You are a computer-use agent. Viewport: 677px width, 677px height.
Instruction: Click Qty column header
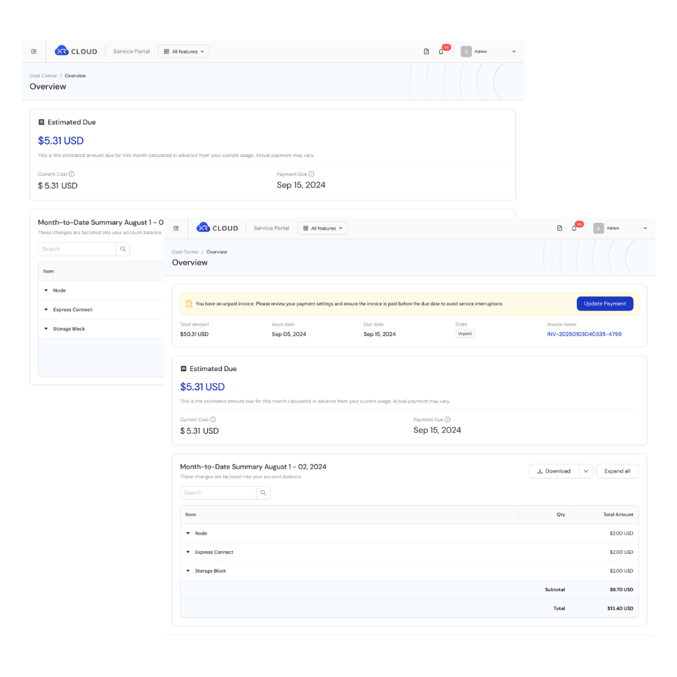561,515
